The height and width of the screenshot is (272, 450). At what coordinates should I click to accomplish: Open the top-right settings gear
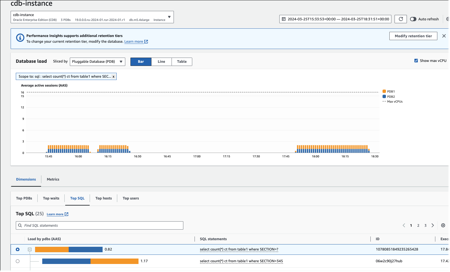pyautogui.click(x=447, y=19)
